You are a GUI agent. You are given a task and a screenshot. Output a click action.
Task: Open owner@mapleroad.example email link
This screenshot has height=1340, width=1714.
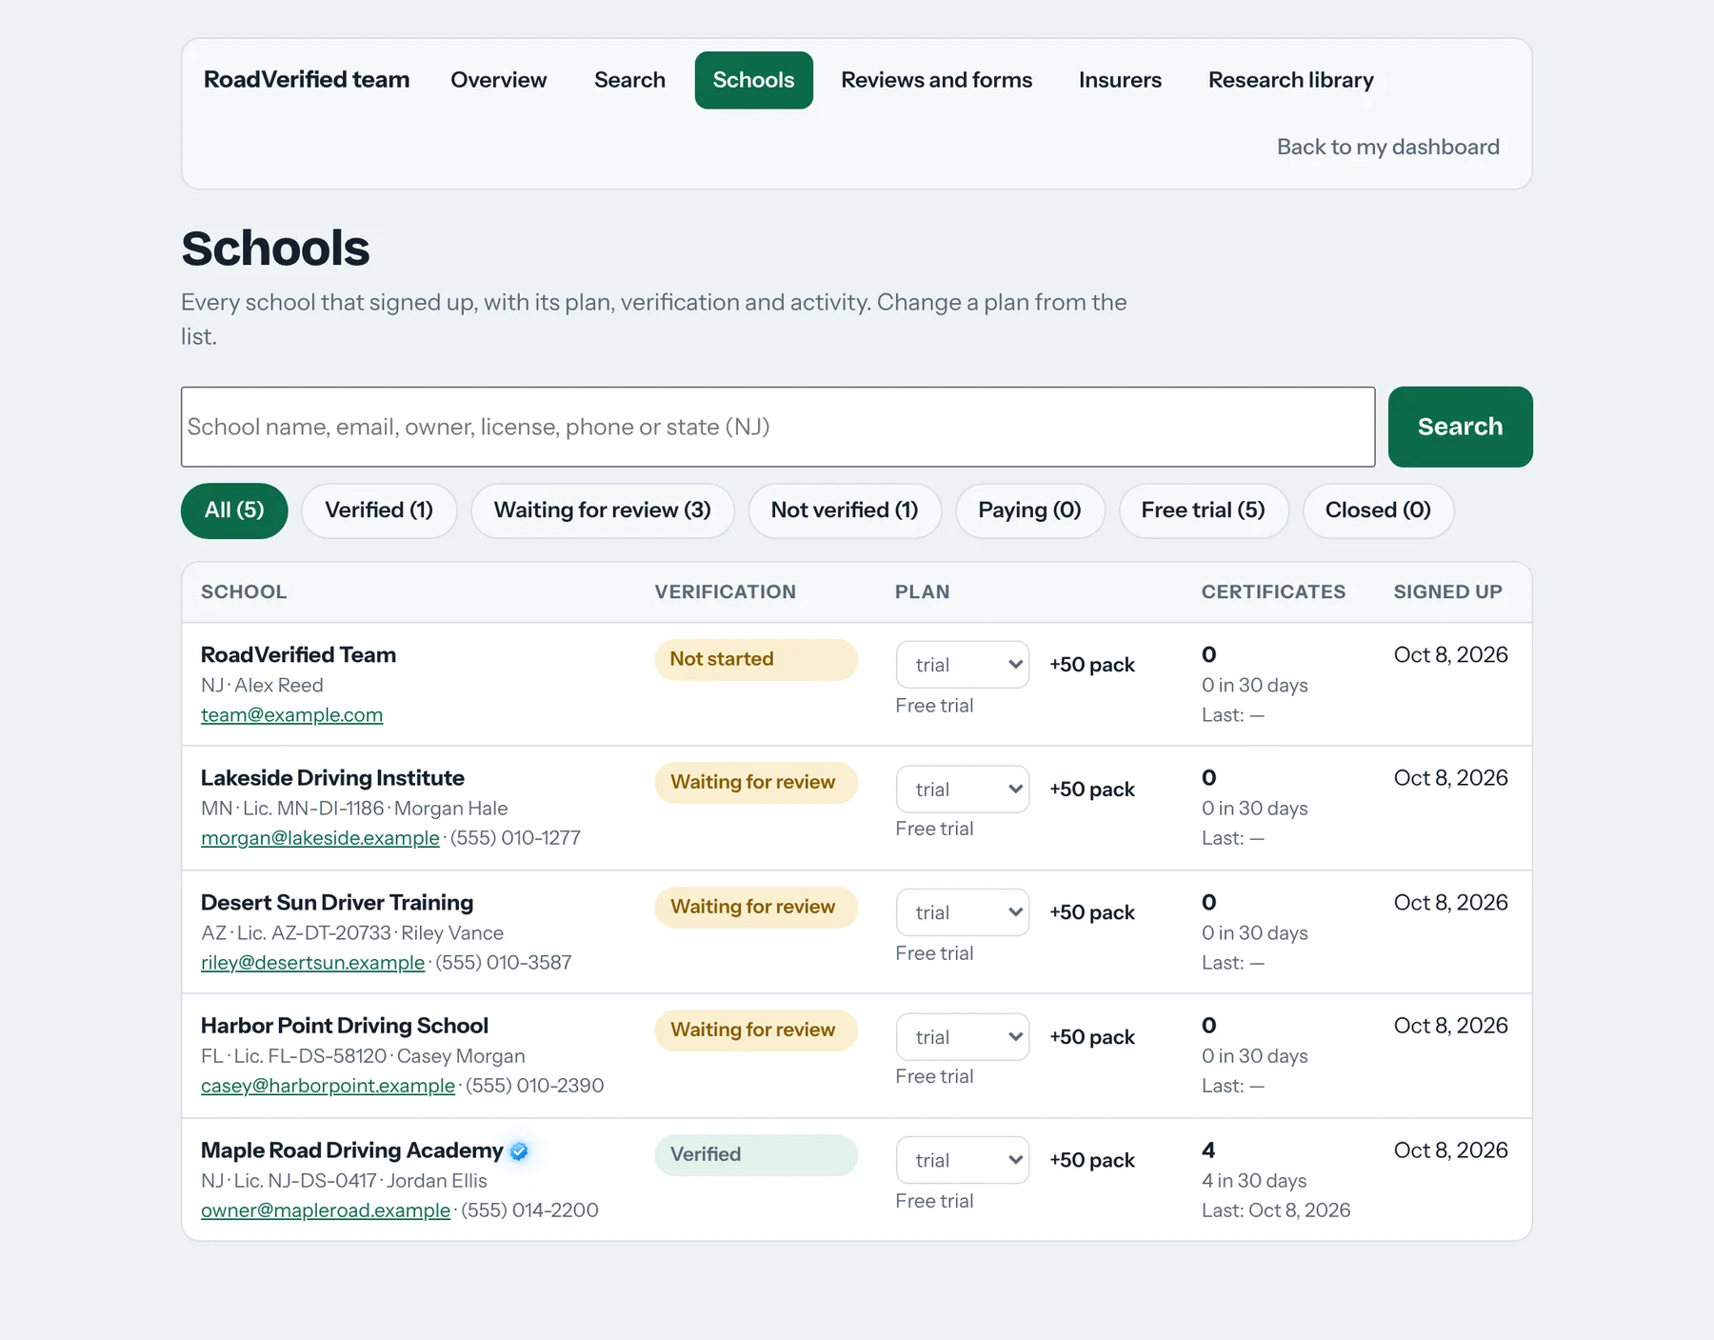326,1210
